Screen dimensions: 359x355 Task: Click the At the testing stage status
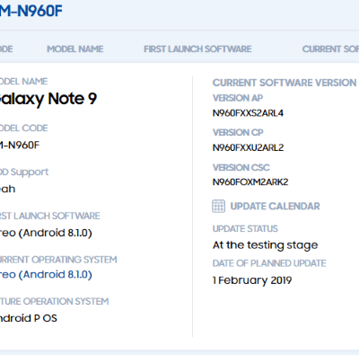click(265, 245)
